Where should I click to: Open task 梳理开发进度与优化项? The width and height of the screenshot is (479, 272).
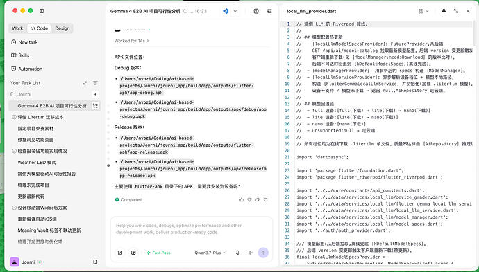click(40, 242)
